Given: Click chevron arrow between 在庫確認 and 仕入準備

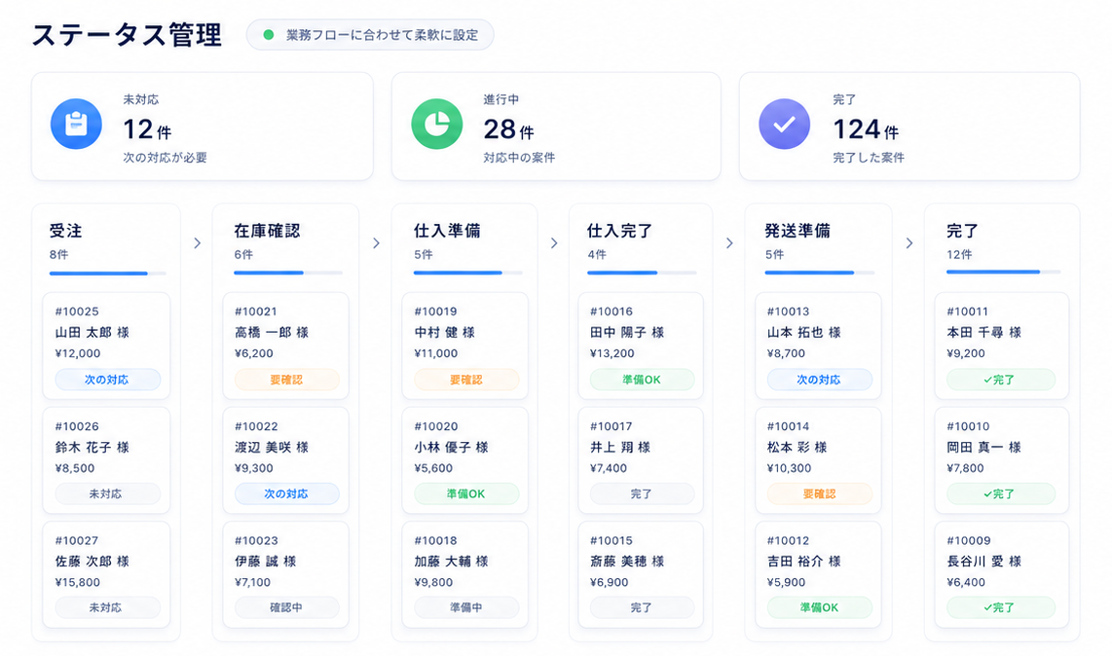Looking at the screenshot, I should point(376,243).
